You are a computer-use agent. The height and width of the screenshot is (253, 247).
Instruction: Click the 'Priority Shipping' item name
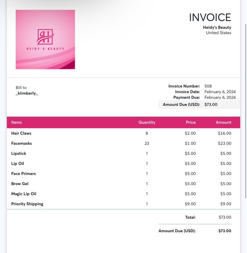pyautogui.click(x=27, y=204)
